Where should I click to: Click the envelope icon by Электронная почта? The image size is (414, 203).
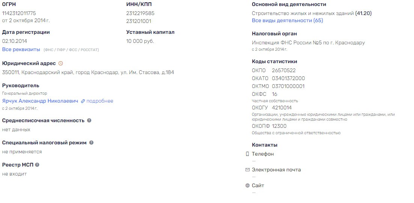click(x=247, y=170)
